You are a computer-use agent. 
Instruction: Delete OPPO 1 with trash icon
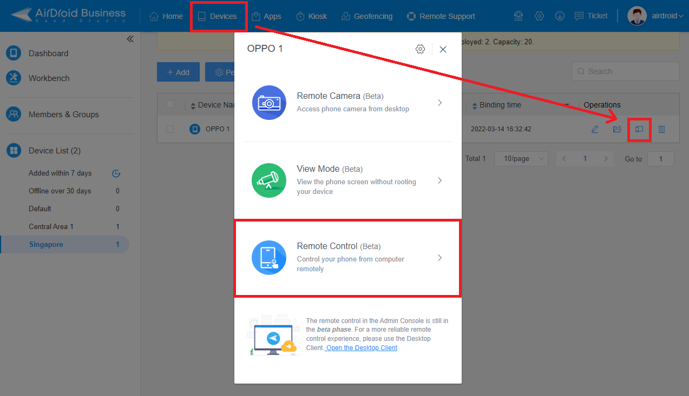661,129
